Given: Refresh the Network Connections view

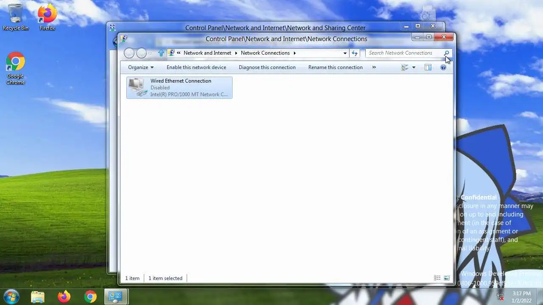Looking at the screenshot, I should [x=355, y=53].
